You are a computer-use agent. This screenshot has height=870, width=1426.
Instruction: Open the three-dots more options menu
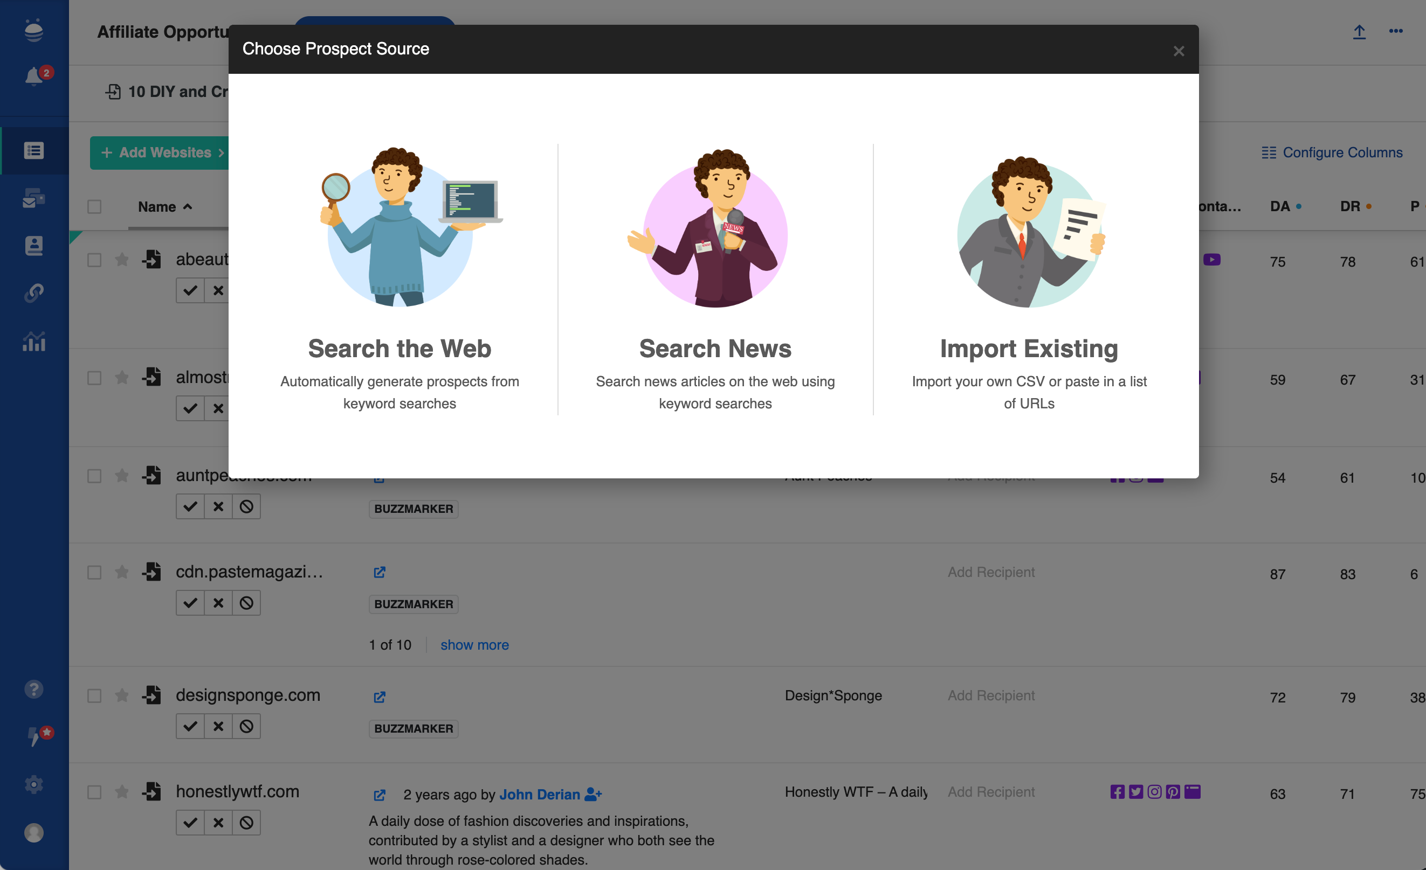1395,32
